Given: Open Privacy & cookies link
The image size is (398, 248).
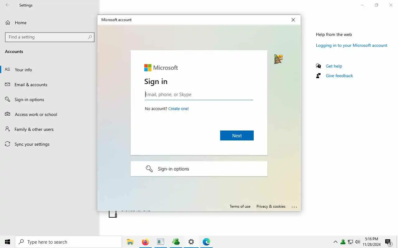Looking at the screenshot, I should point(271,206).
